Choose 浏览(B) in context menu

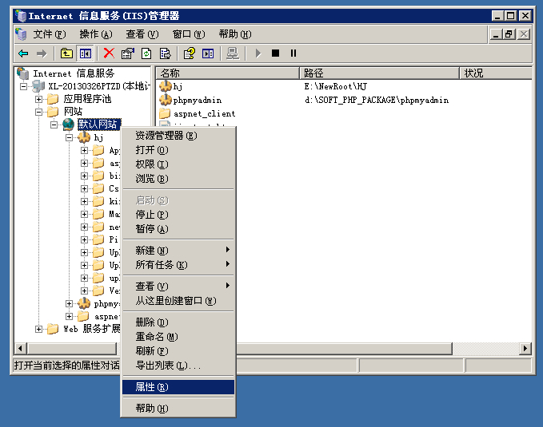coord(178,179)
